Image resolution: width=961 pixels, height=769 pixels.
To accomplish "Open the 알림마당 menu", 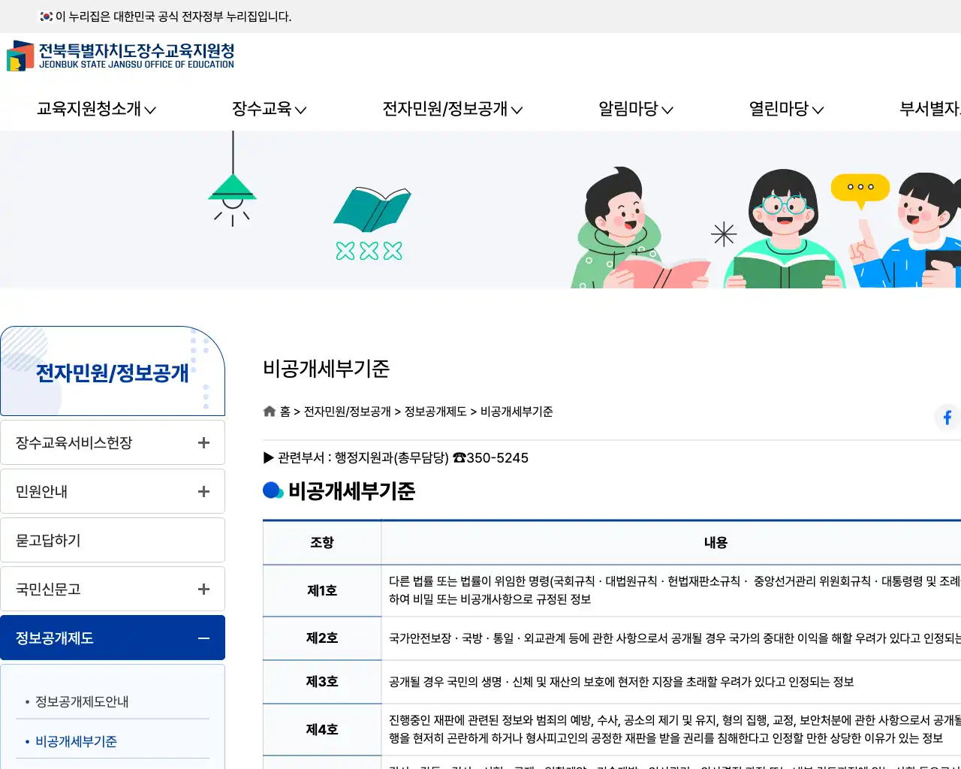I will coord(635,109).
